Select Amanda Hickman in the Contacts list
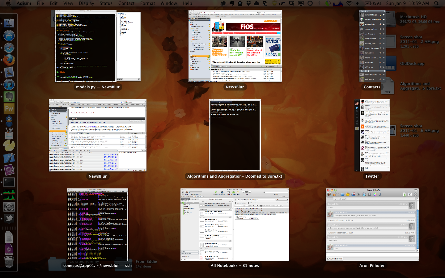This screenshot has height=278, width=445. 372,19
